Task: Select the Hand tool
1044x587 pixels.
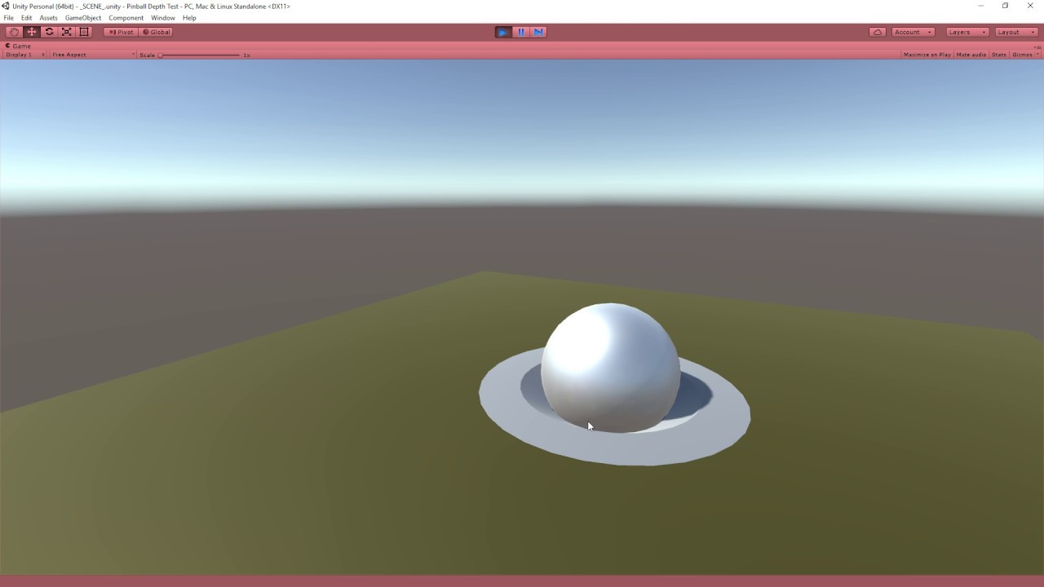Action: pos(13,31)
